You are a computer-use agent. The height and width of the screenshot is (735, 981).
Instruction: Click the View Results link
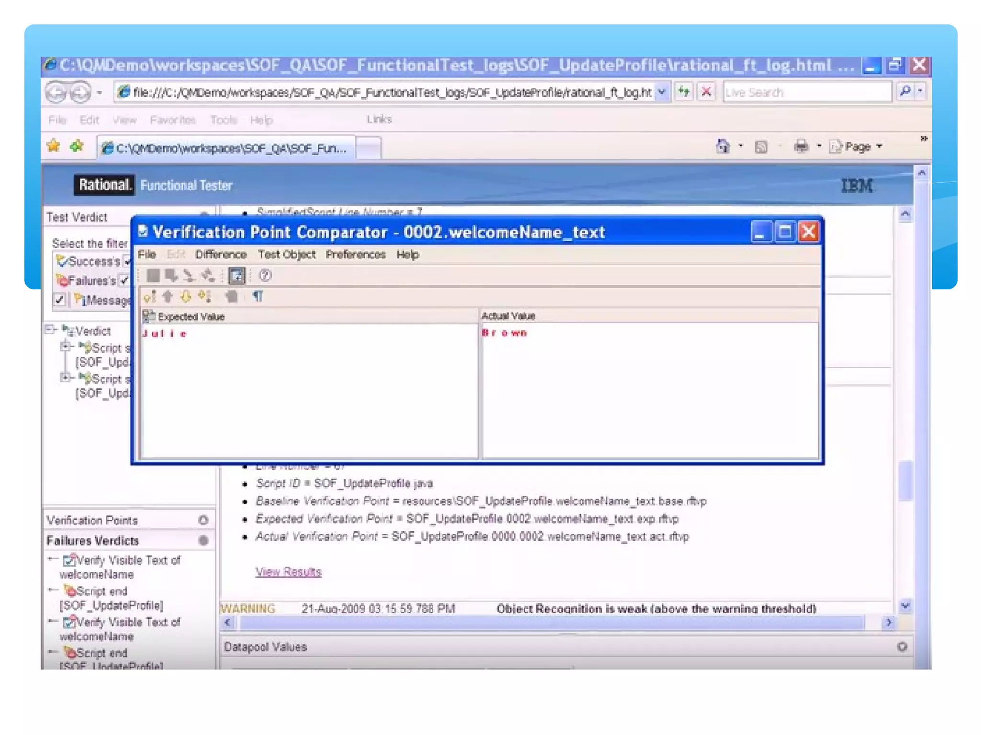288,572
